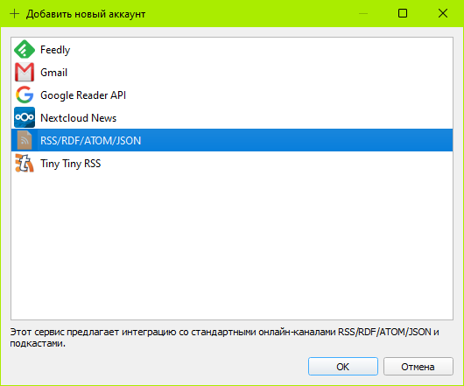The image size is (464, 386).
Task: Choose Tiny Tiny RSS in the list
Action: click(232, 163)
